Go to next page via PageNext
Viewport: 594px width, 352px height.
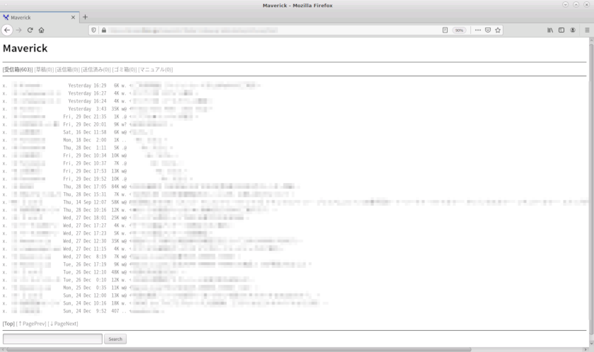[x=64, y=324]
